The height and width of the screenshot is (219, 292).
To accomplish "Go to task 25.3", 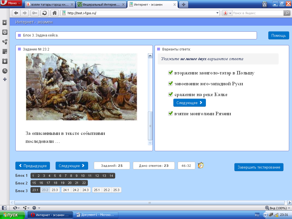I will pos(116,190).
